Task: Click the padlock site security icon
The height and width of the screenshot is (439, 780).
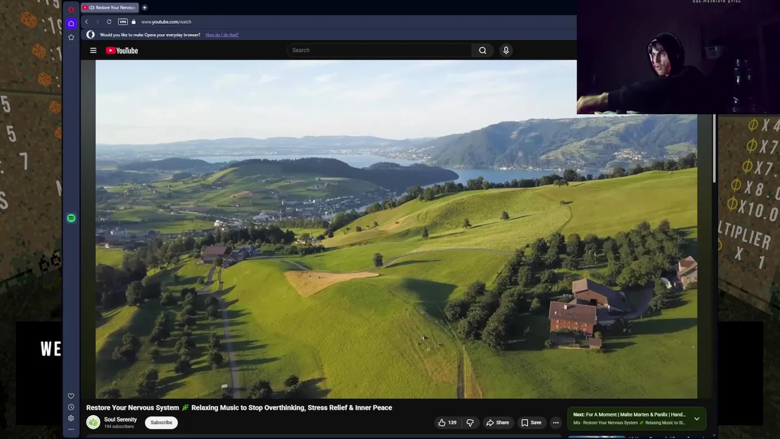Action: pos(133,22)
